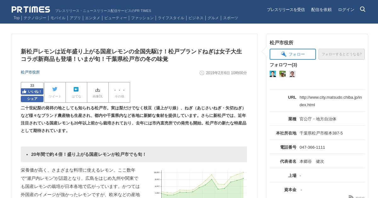Click 配信を依頼 link
The width and height of the screenshot is (378, 198).
pyautogui.click(x=321, y=10)
